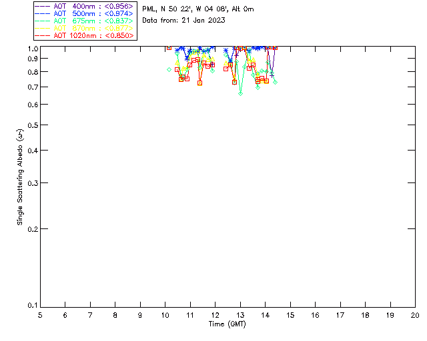
Task: Click the x-axis tick label 8
Action: click(x=115, y=316)
